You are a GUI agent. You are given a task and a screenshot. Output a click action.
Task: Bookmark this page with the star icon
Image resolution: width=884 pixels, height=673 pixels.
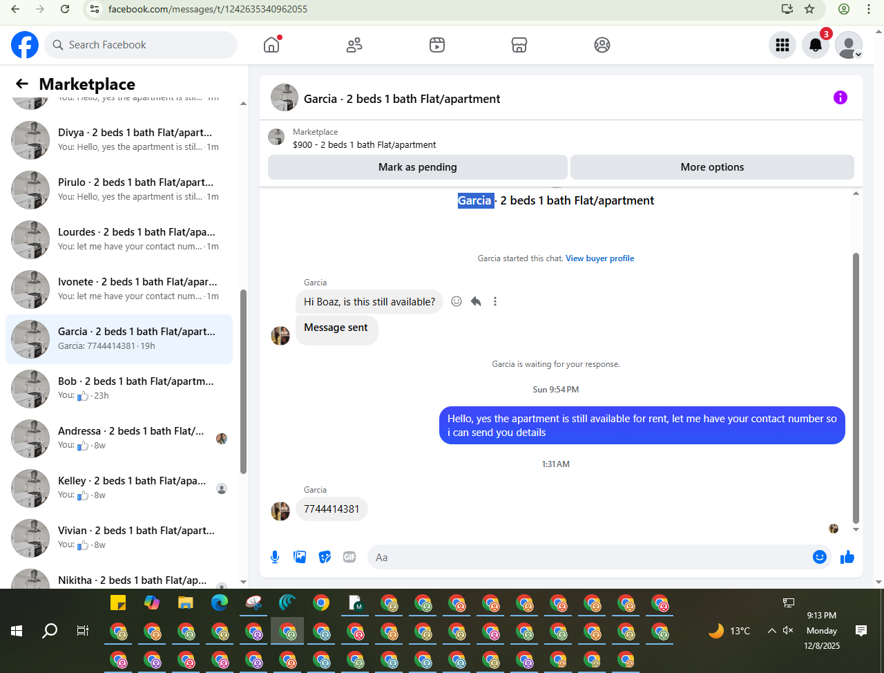[x=809, y=9]
